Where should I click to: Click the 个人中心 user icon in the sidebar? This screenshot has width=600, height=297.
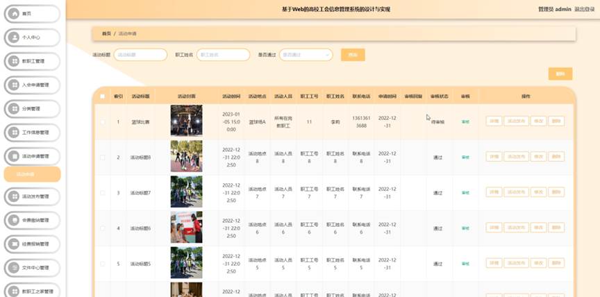[x=14, y=37]
